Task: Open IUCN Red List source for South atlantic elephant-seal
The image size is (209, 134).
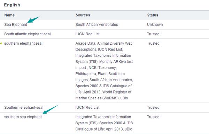Action: coord(87,34)
